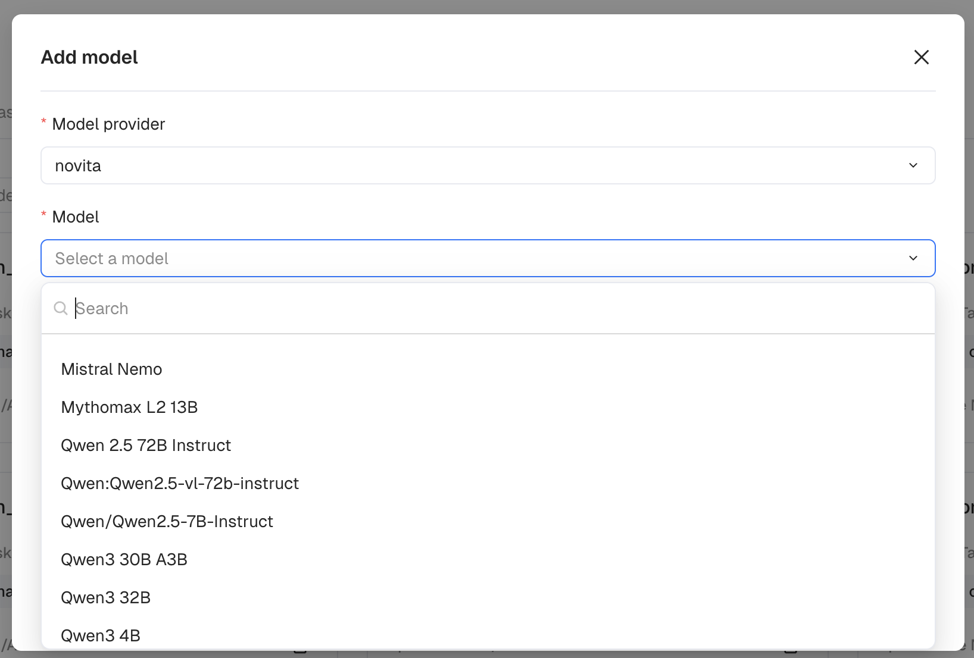The height and width of the screenshot is (658, 974).
Task: Click the chevron in Model provider field
Action: point(913,165)
